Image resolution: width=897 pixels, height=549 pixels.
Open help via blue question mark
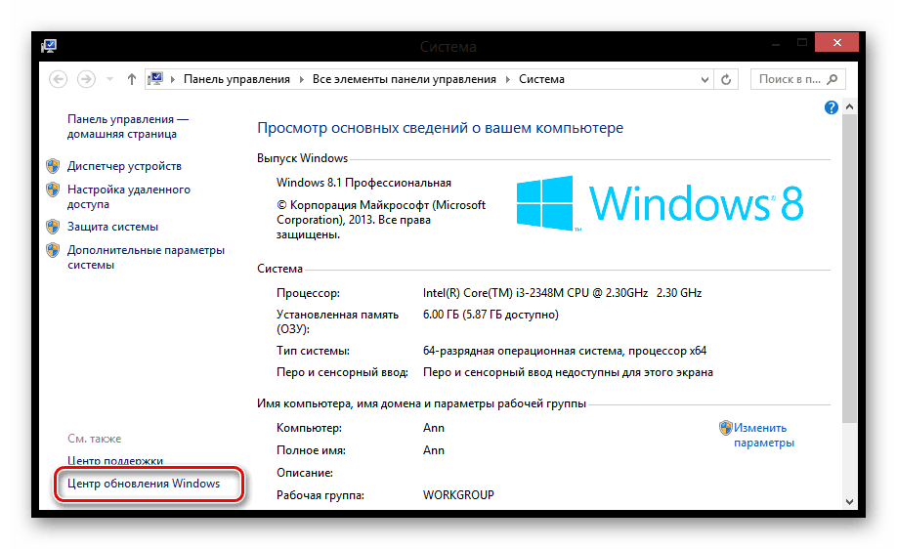(832, 106)
